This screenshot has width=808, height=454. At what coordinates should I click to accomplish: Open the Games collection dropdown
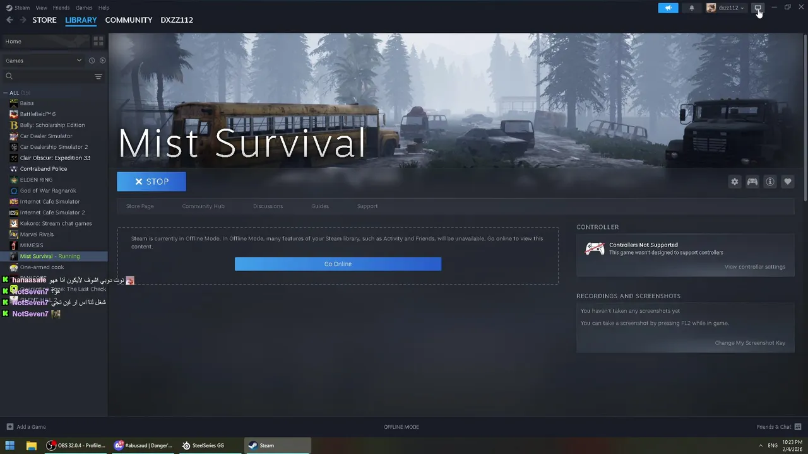click(x=43, y=61)
